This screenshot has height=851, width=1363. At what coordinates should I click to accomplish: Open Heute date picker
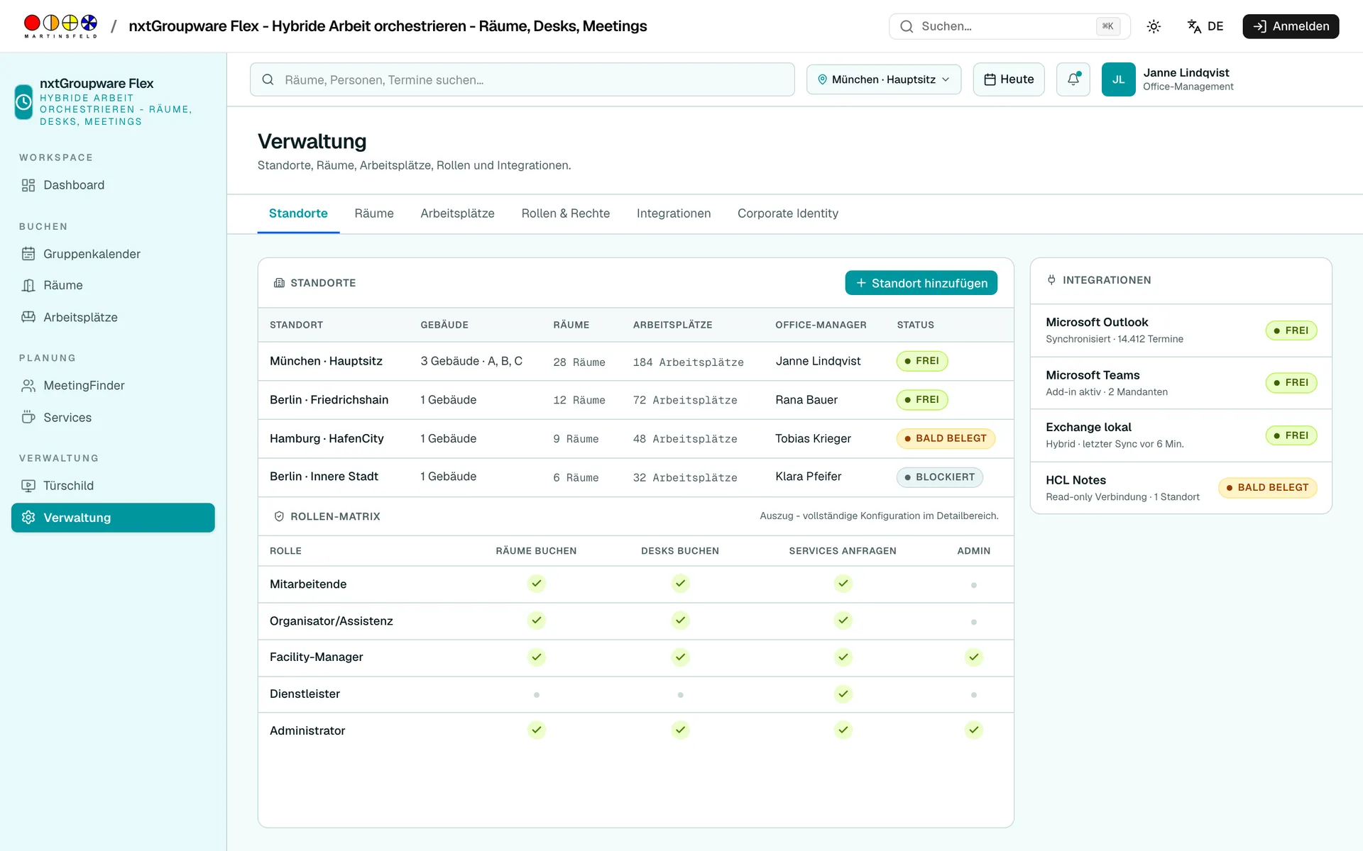pos(1008,79)
